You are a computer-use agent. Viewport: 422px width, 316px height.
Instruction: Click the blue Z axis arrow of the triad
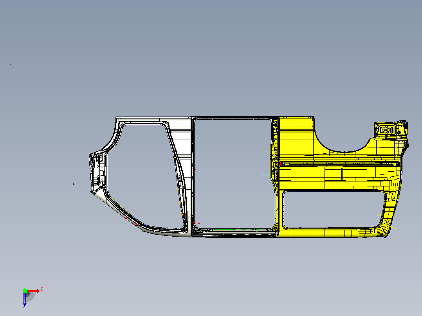coord(25,299)
